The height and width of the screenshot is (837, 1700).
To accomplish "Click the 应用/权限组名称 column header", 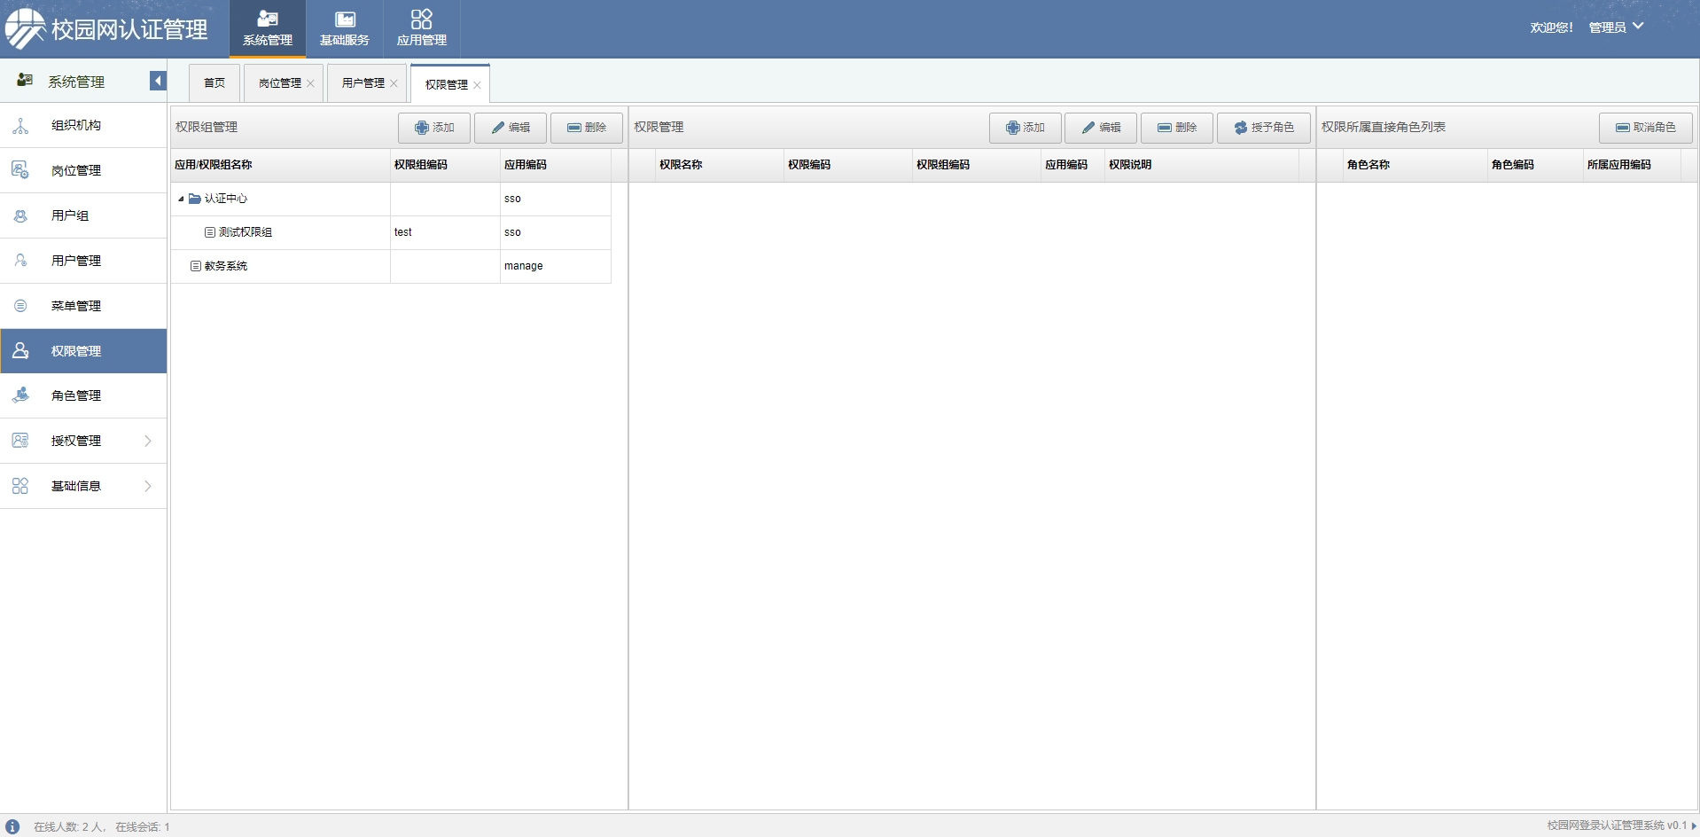I will pyautogui.click(x=280, y=165).
